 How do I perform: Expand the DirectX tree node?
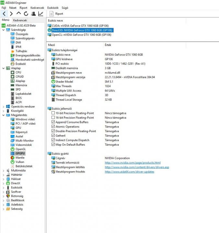[x=4, y=183]
